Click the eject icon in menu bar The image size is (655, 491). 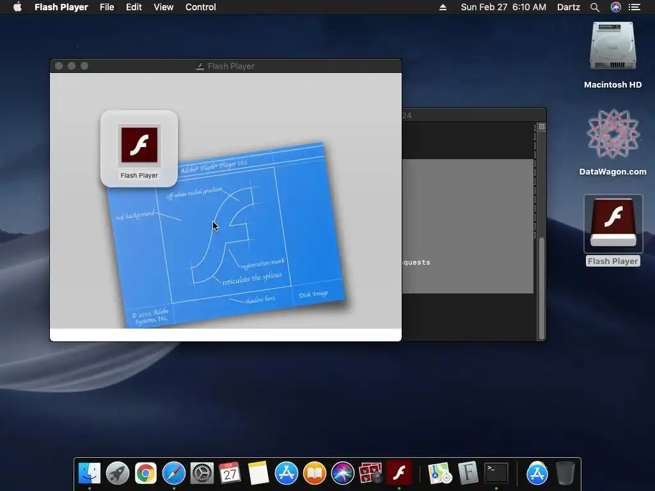443,7
